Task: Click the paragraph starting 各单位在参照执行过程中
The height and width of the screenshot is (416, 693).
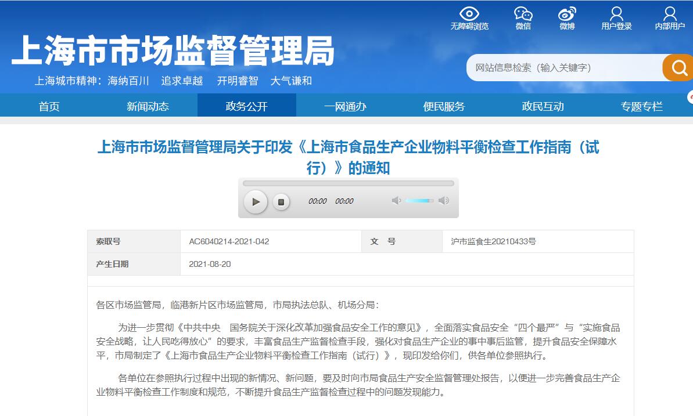Action: [x=358, y=385]
